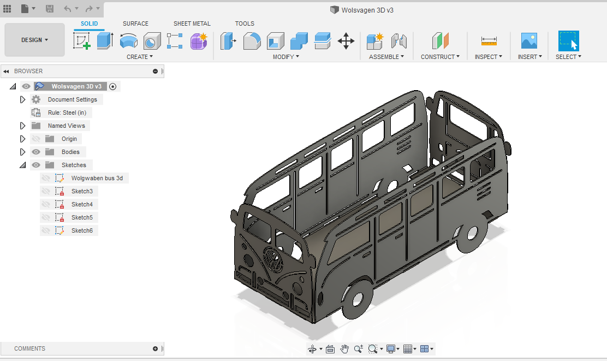Activate the Wolsvagen 3D v3 radio button
Image resolution: width=607 pixels, height=361 pixels.
click(112, 86)
